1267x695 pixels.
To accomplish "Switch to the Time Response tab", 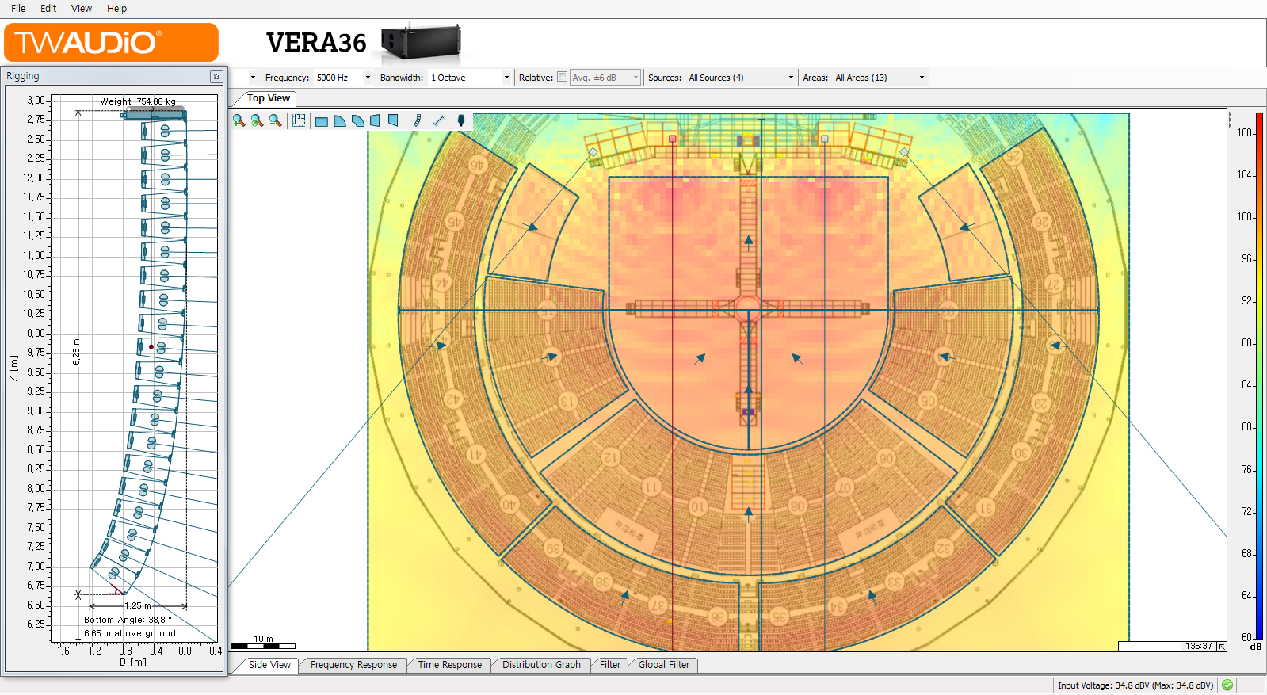I will [449, 665].
